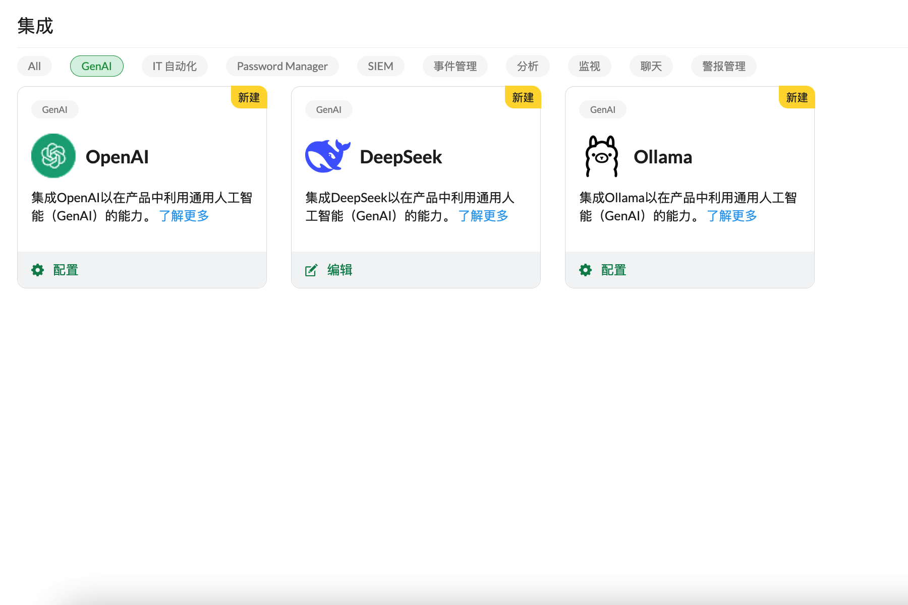This screenshot has width=908, height=605.
Task: Select the All filter tab
Action: [x=34, y=66]
